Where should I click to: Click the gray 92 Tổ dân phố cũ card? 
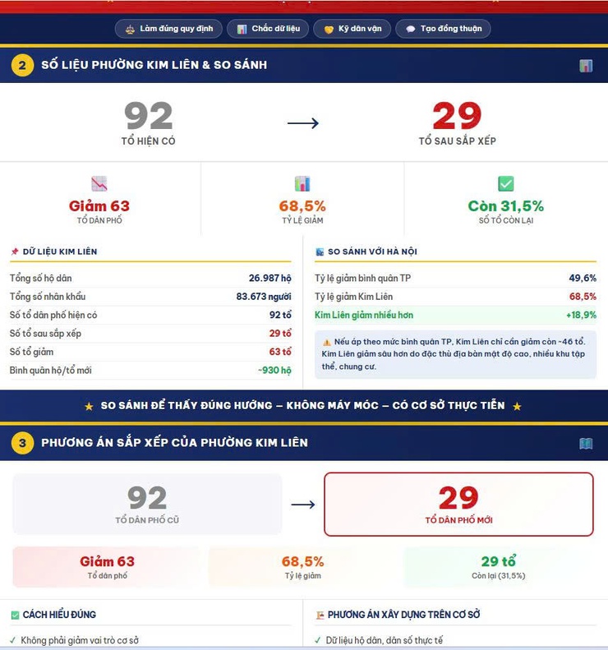(x=147, y=504)
